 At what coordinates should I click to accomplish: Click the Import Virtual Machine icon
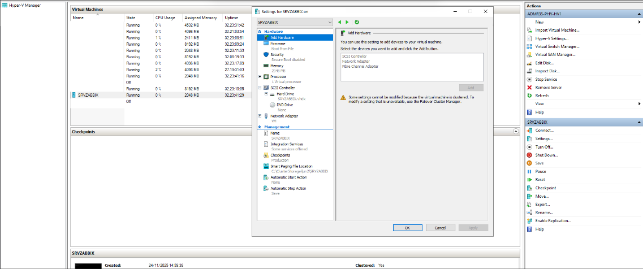click(529, 30)
